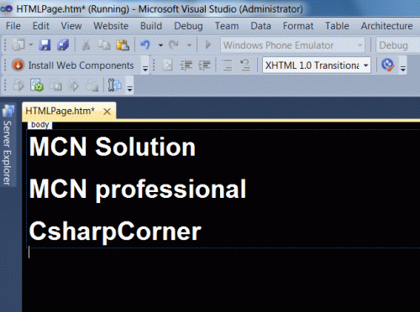
Task: Open the bottom toolbar row's options arrow
Action: coord(129,88)
